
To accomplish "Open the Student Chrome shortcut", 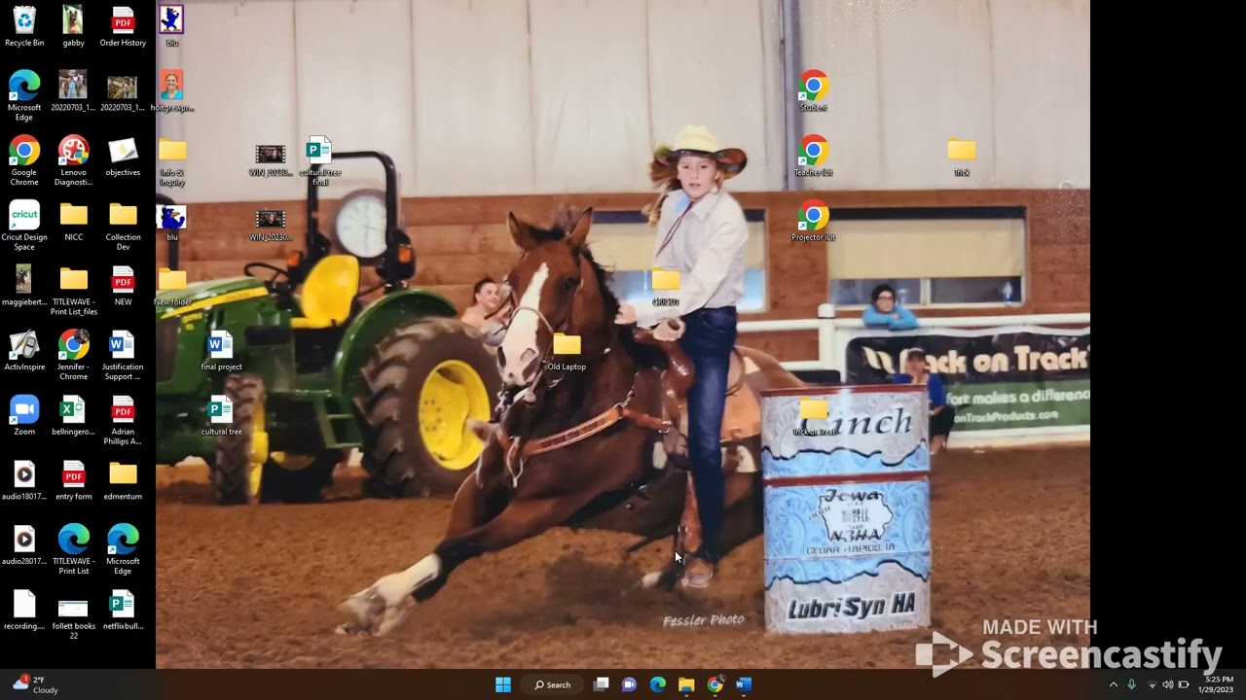I will [813, 90].
